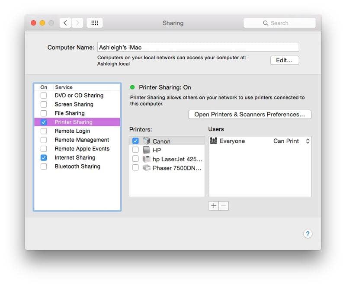
Task: Open help via the question mark icon
Action: pyautogui.click(x=308, y=234)
